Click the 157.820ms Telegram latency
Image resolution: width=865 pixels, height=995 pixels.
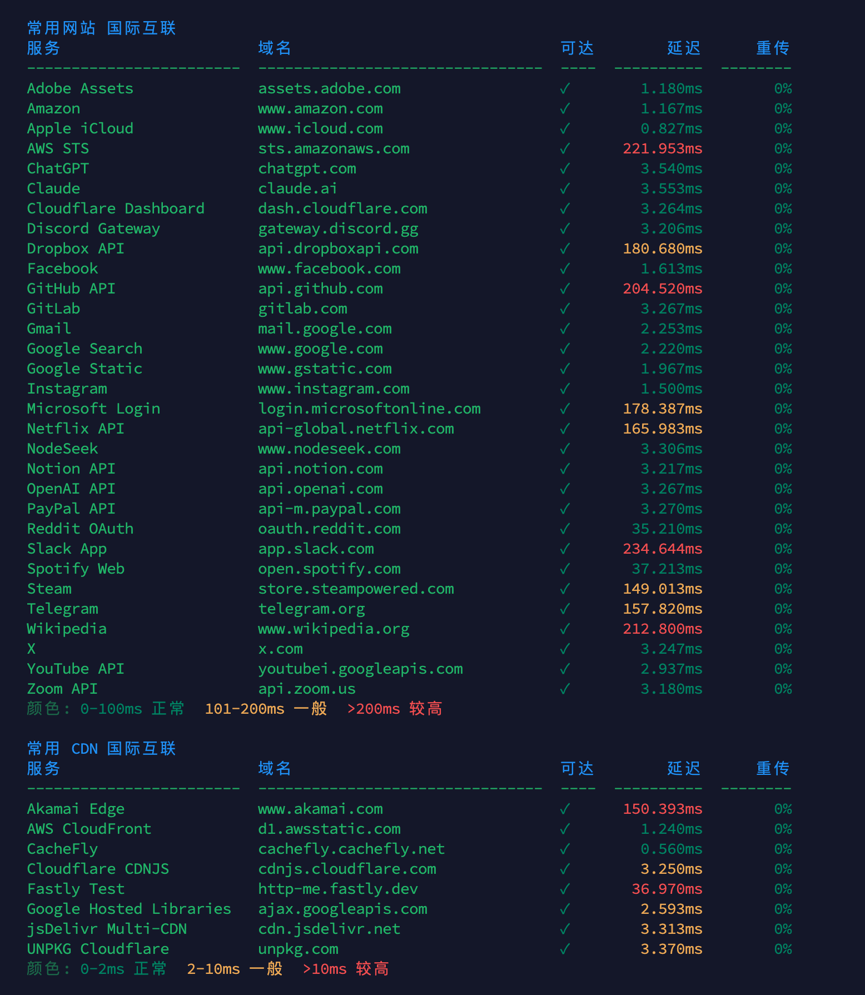click(663, 609)
